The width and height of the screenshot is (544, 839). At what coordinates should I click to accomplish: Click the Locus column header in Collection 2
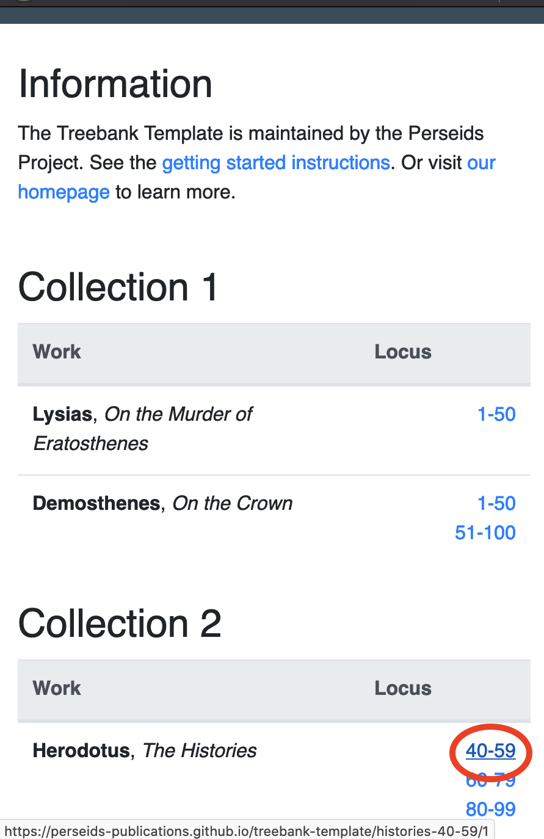pyautogui.click(x=403, y=689)
